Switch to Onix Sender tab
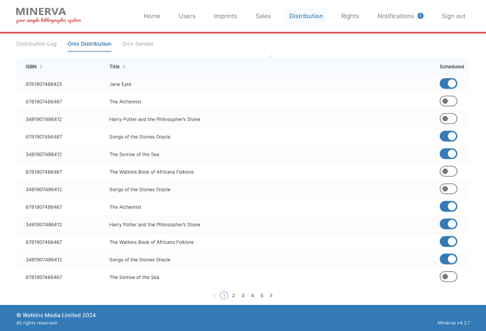Image resolution: width=486 pixels, height=331 pixels. (137, 44)
